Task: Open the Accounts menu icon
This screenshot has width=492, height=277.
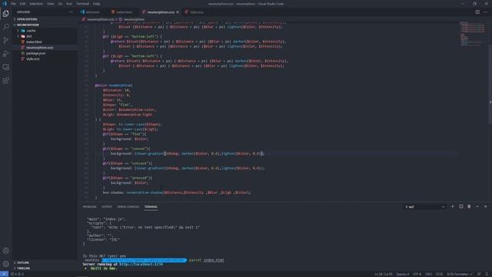Action: 5,251
